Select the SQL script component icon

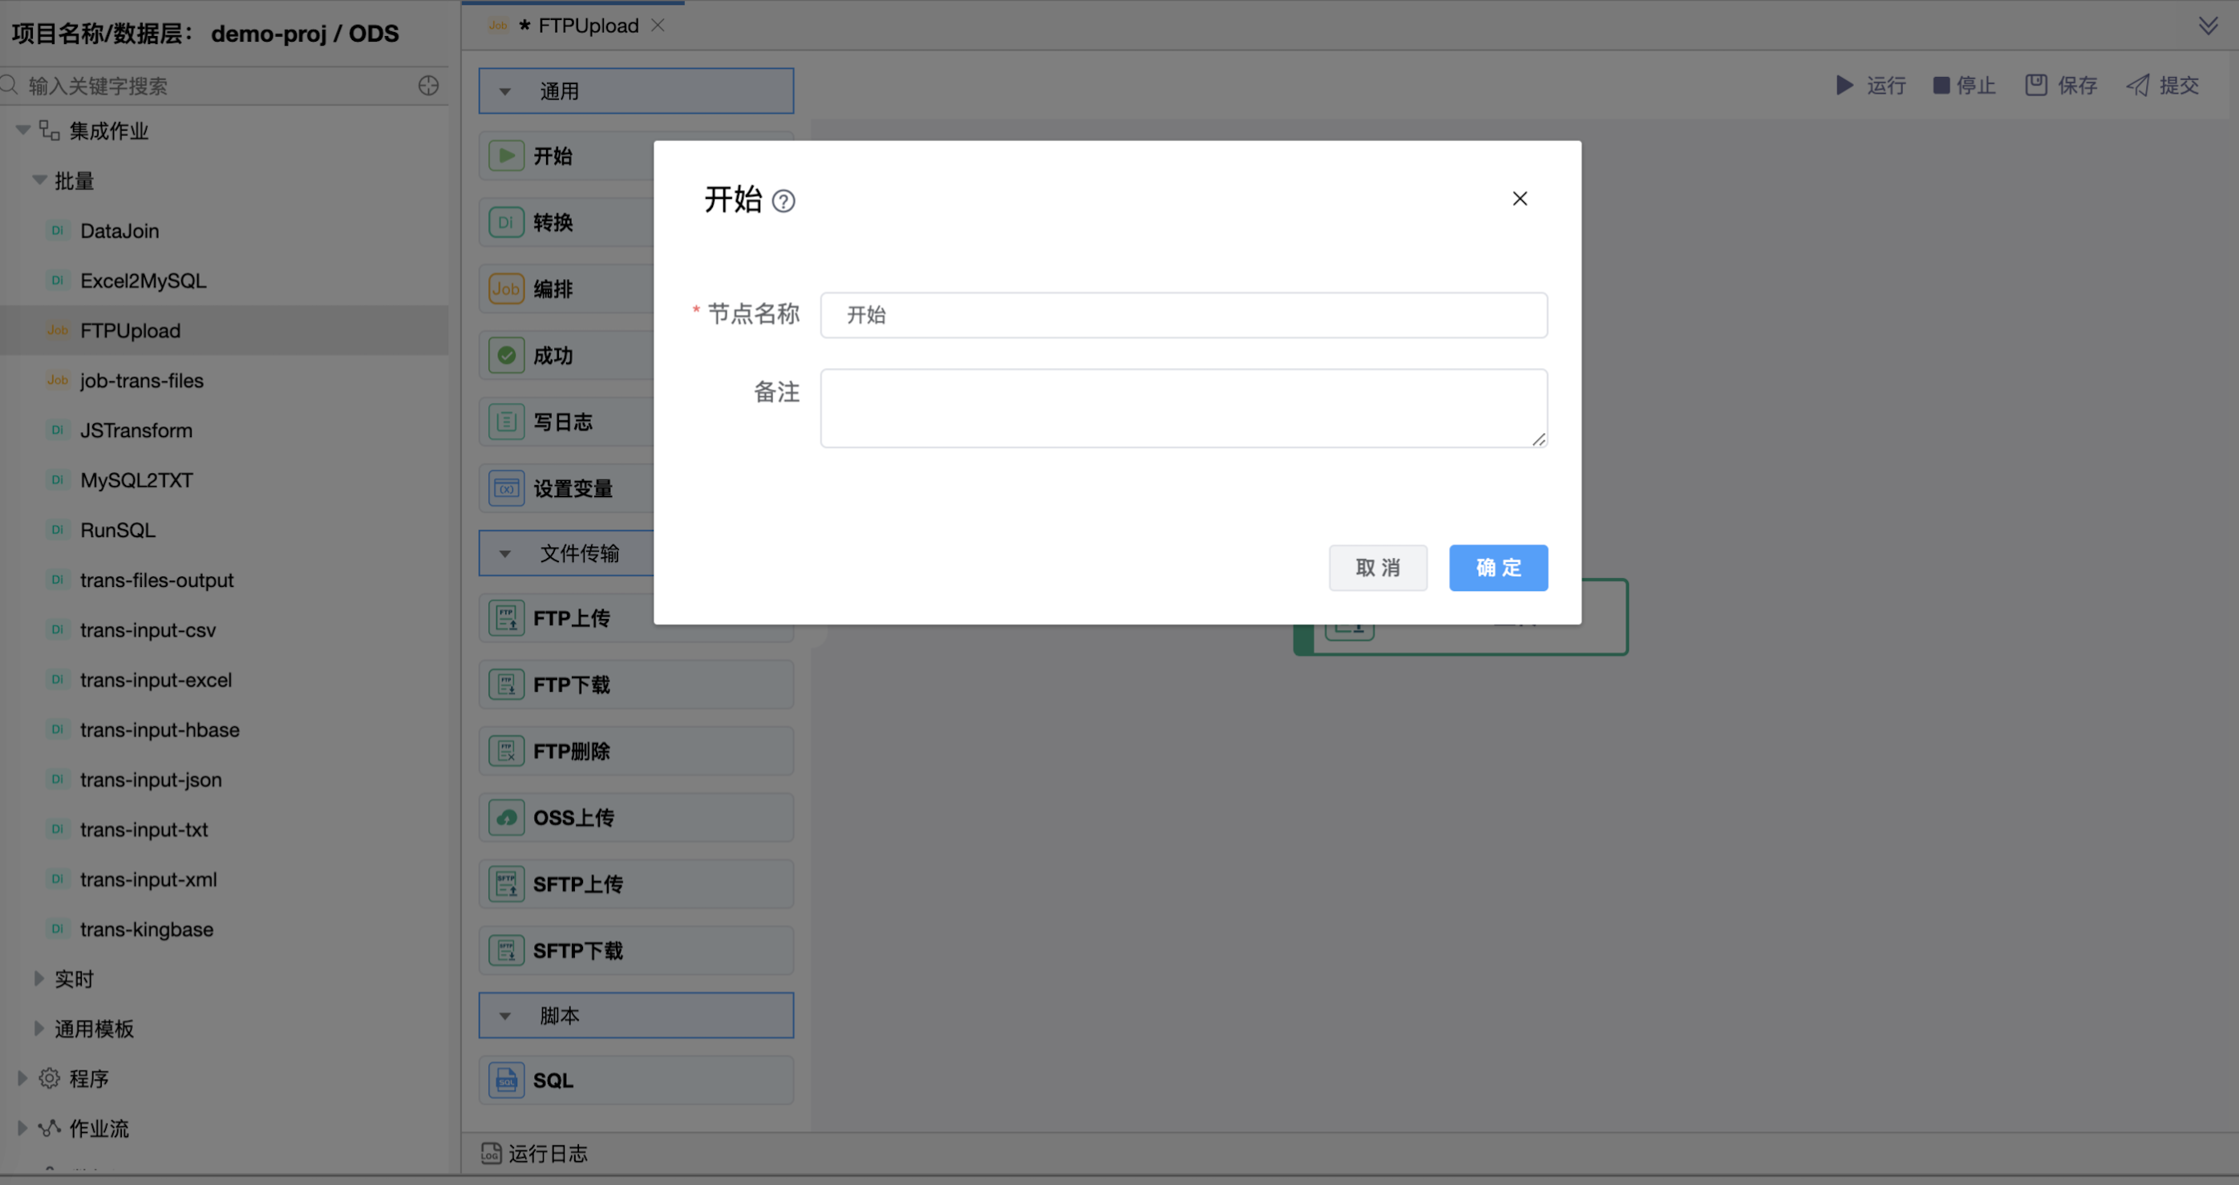click(x=506, y=1080)
